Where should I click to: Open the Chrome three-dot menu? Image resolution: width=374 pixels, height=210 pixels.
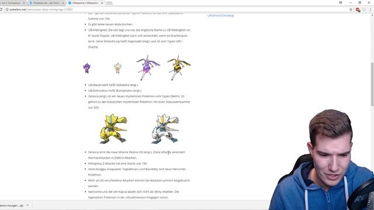[x=370, y=9]
